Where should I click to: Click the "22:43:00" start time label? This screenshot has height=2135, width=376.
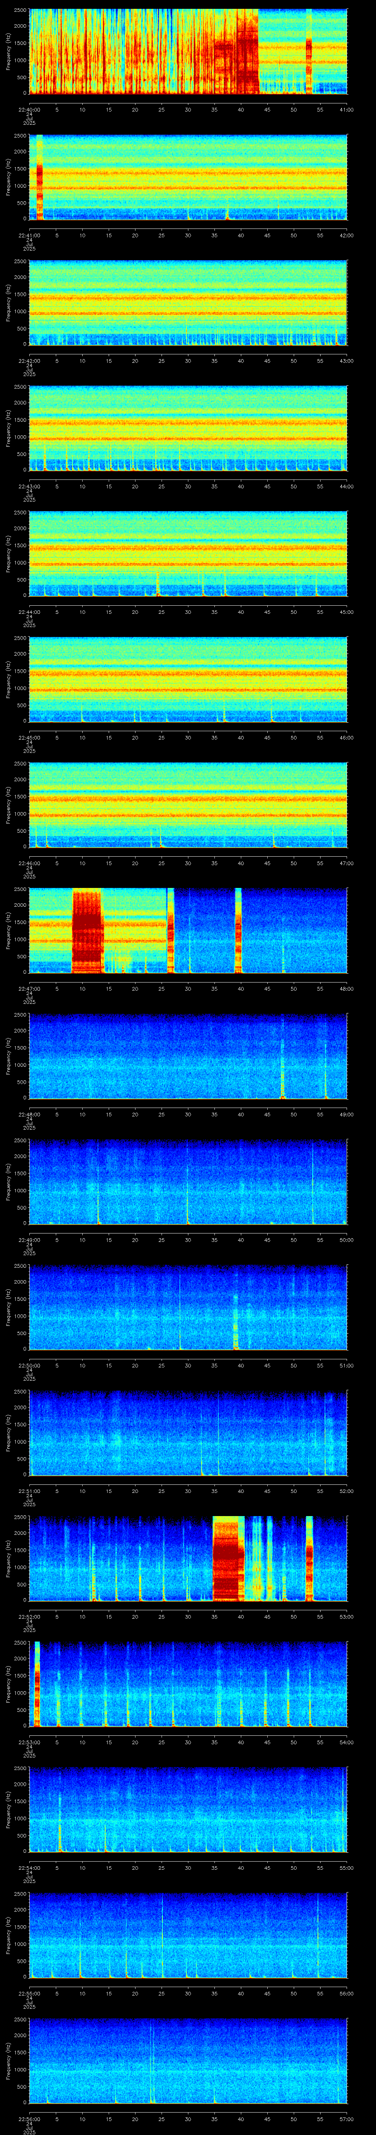coord(29,486)
